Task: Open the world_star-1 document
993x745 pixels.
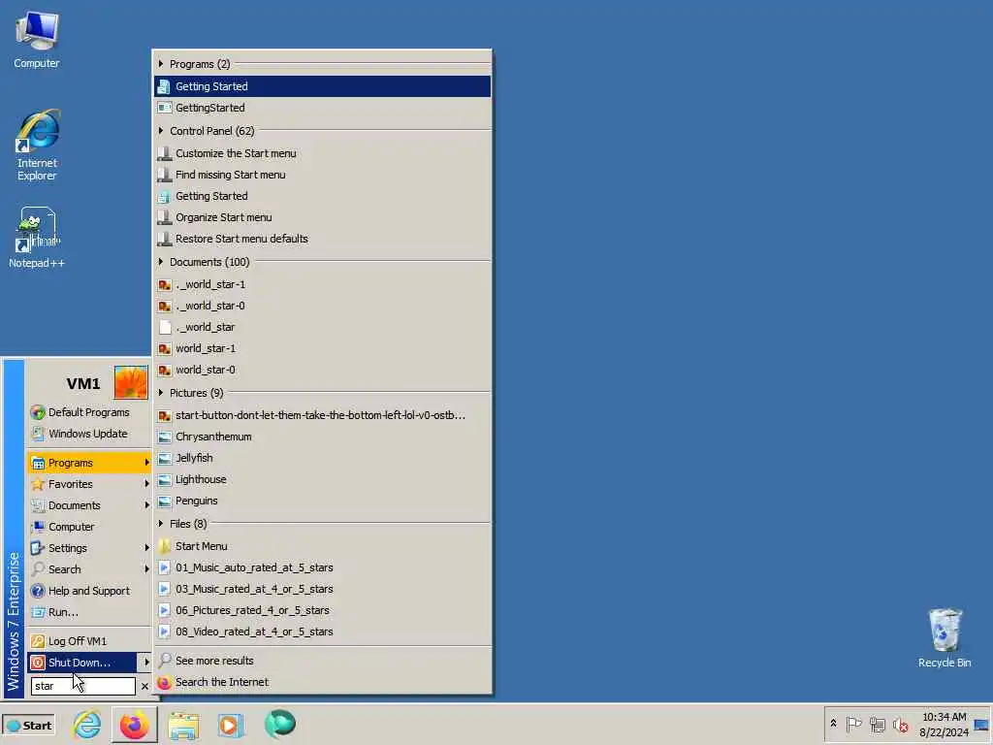Action: (x=322, y=348)
